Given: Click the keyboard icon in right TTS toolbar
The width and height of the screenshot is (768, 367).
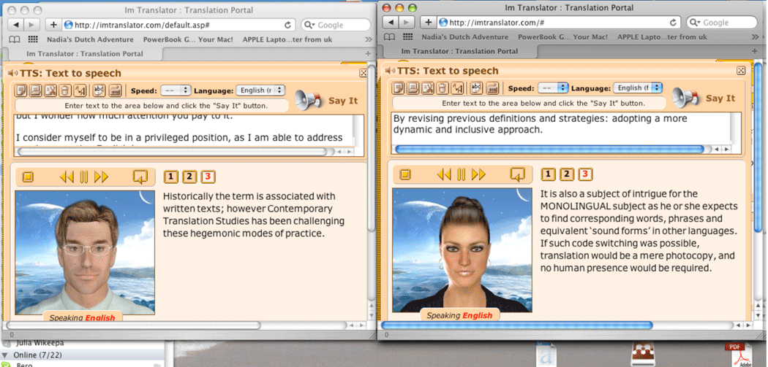Looking at the screenshot, I should 492,88.
